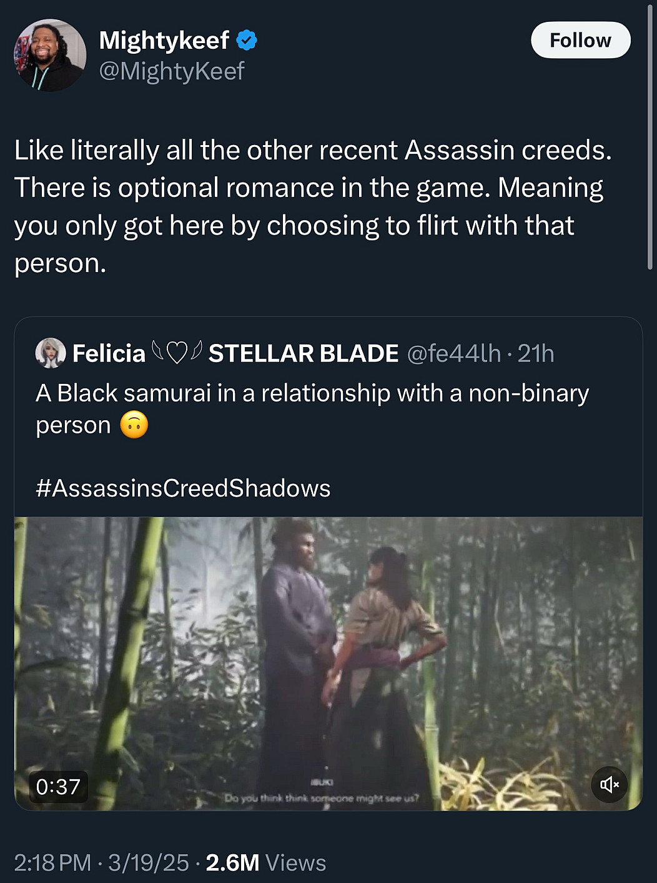This screenshot has height=883, width=657.
Task: Click the heart emoji in Felicia's name
Action: click(x=177, y=353)
